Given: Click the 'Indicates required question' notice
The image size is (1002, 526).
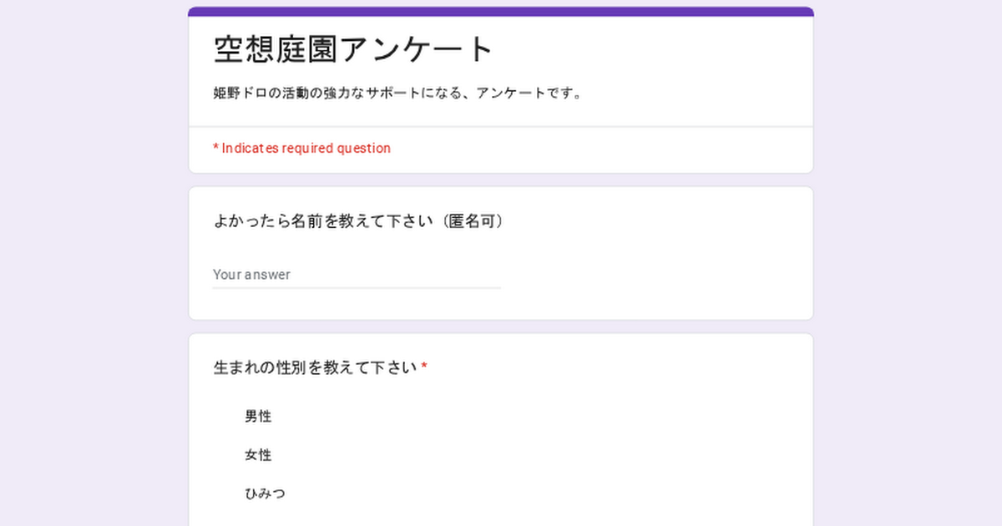Looking at the screenshot, I should pyautogui.click(x=306, y=149).
